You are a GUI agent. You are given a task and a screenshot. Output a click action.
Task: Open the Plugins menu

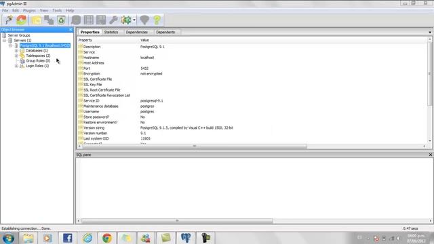click(x=29, y=10)
